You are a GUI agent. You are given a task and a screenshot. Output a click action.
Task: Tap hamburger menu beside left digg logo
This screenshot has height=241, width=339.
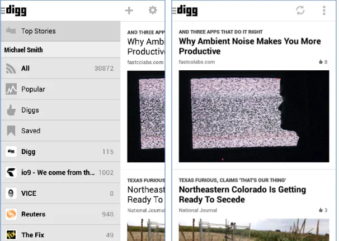pos(3,11)
